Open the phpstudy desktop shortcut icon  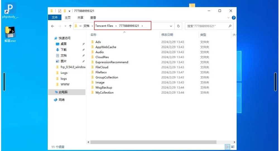10,10
